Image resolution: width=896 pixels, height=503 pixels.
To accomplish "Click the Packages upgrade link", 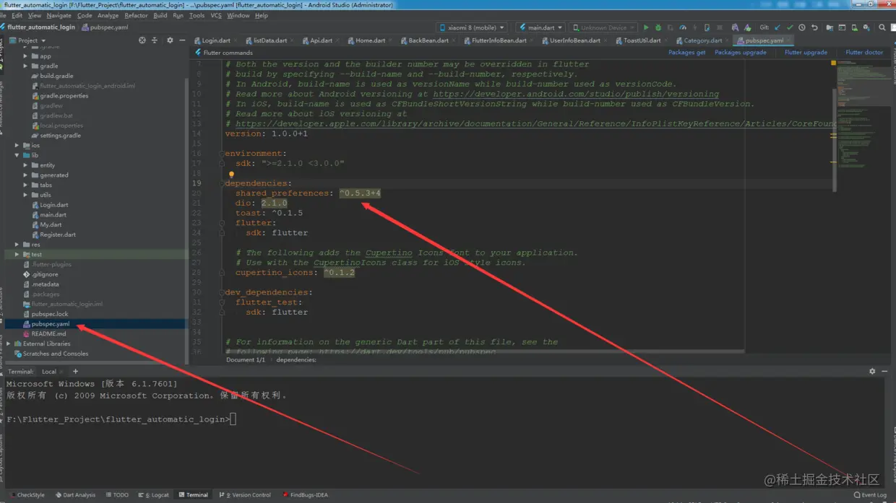I will pyautogui.click(x=740, y=53).
